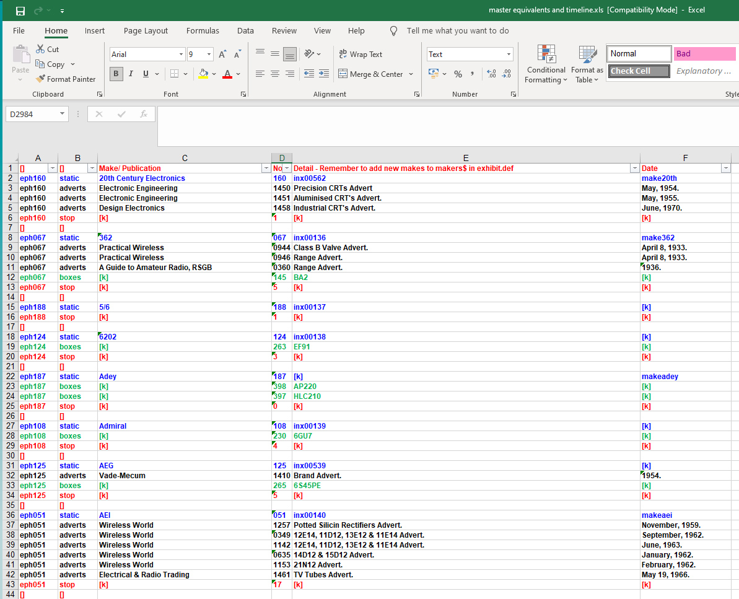739x599 pixels.
Task: Open the font name dropdown showing Arial
Action: pos(181,54)
